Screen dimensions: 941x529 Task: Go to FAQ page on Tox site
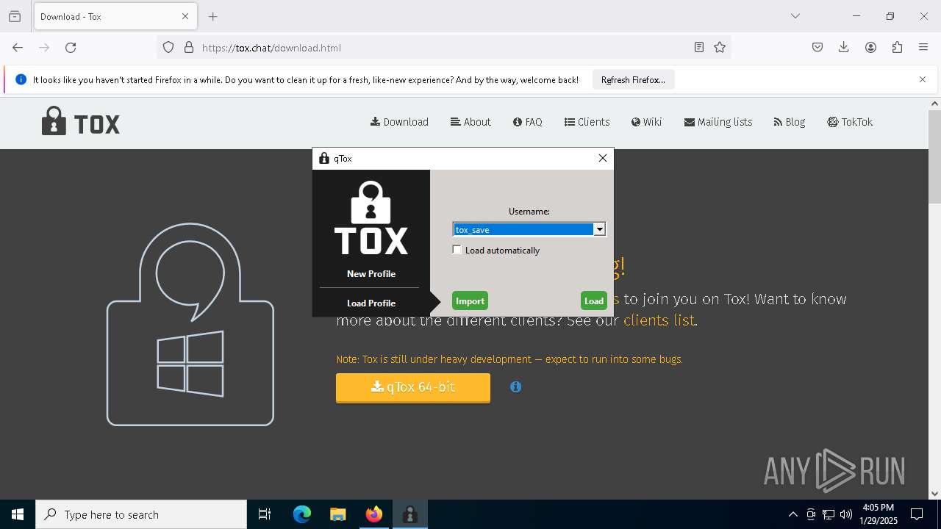tap(528, 122)
